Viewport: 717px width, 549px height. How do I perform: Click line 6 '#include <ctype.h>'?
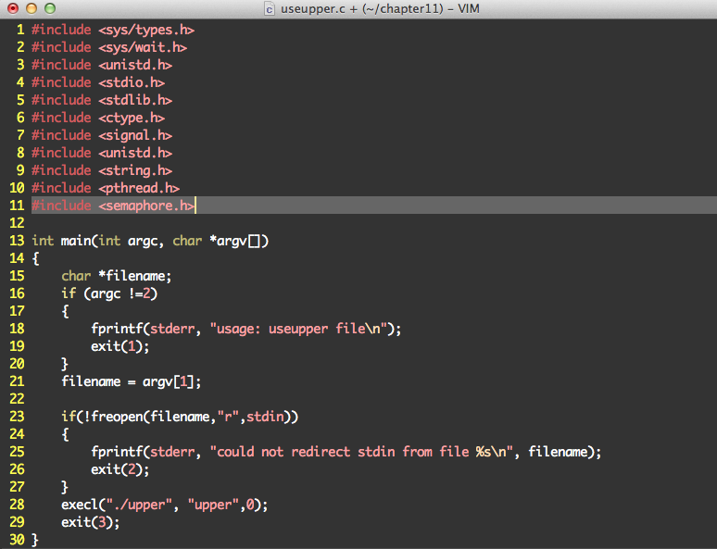point(98,118)
